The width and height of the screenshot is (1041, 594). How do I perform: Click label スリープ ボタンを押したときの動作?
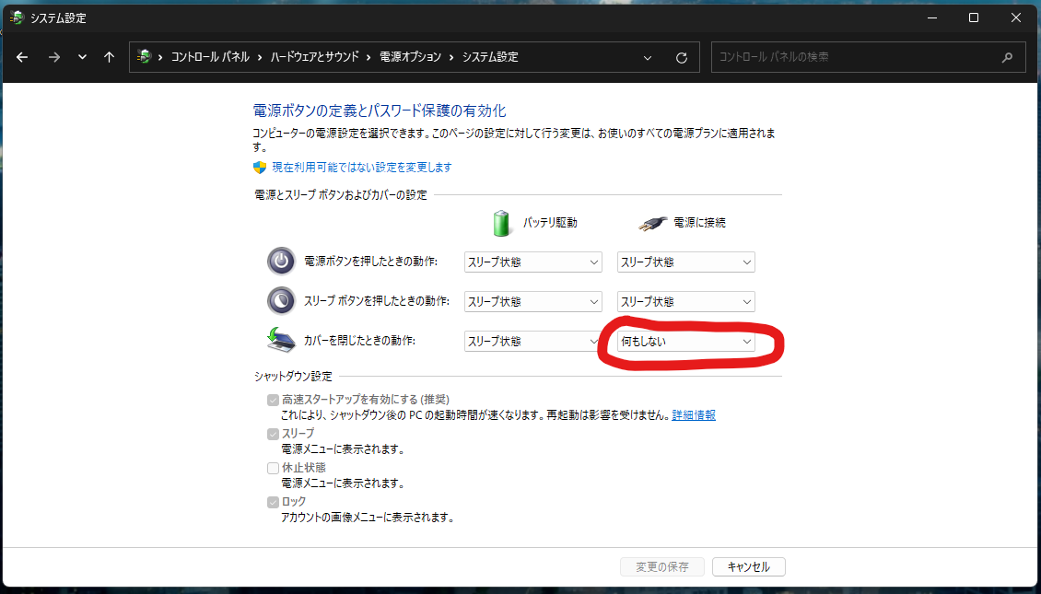point(377,301)
